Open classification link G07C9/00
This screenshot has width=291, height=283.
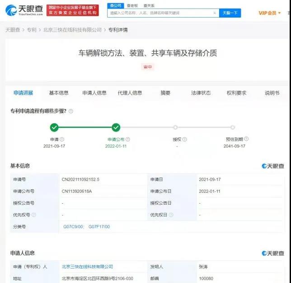[x=73, y=227]
